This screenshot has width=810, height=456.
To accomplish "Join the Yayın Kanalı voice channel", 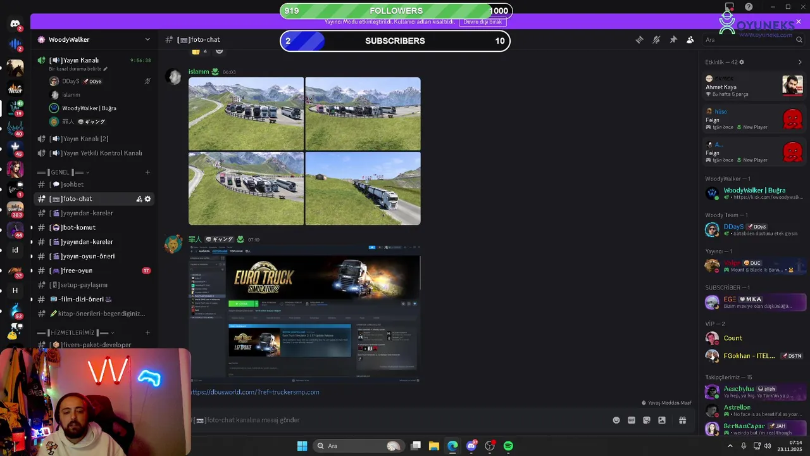I will click(94, 60).
